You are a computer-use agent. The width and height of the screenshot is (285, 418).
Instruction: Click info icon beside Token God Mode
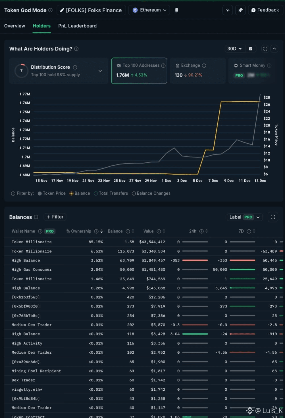click(x=50, y=10)
